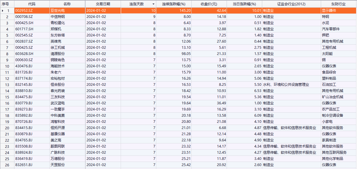This screenshot has height=169, width=357.
Task: Click the 连续涨跌幅(%) column header
Action: [x=174, y=4]
